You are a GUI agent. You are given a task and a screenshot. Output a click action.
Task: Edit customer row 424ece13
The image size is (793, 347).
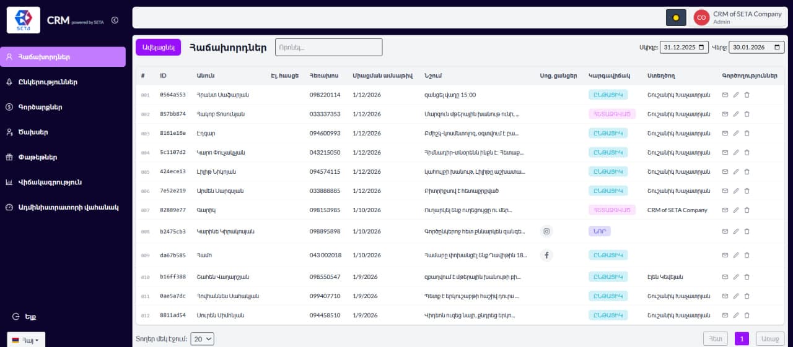[736, 171]
